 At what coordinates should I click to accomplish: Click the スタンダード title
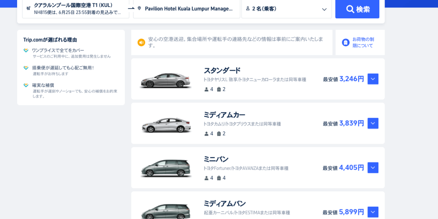pos(222,71)
